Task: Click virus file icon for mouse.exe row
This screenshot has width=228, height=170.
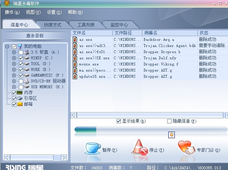Action: pyautogui.click(x=75, y=64)
